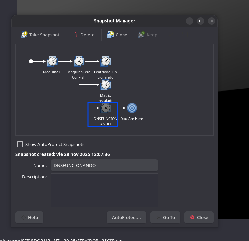Maximize the Snapshot Manager window
Screen dimensions: 249x241
coord(201,21)
